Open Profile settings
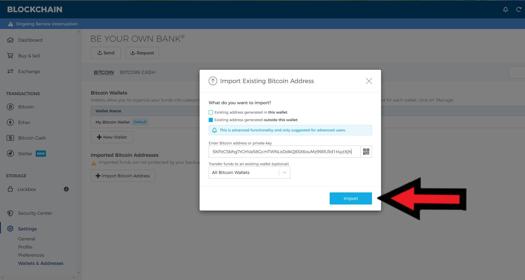This screenshot has width=525, height=280. click(25, 247)
